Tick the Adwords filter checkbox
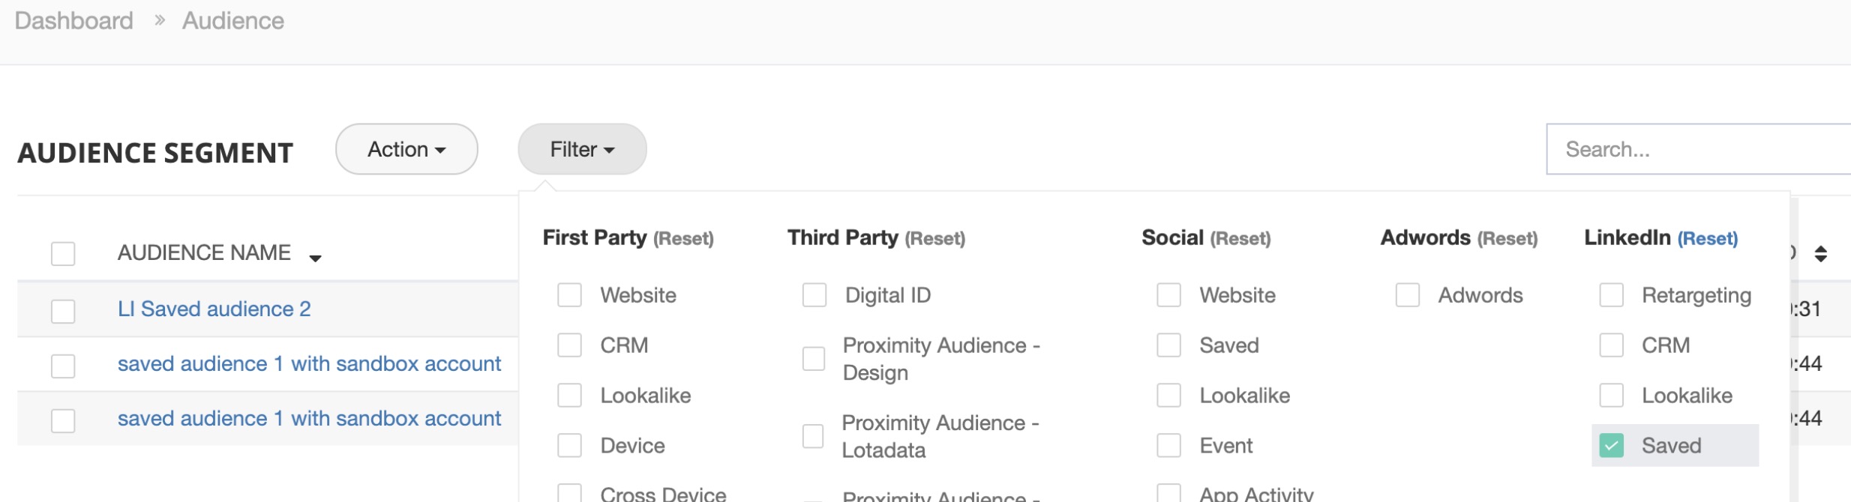The image size is (1851, 502). coord(1407,295)
